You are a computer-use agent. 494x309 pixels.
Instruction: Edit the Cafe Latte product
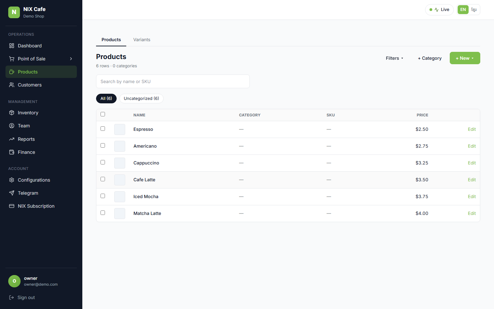(472, 180)
